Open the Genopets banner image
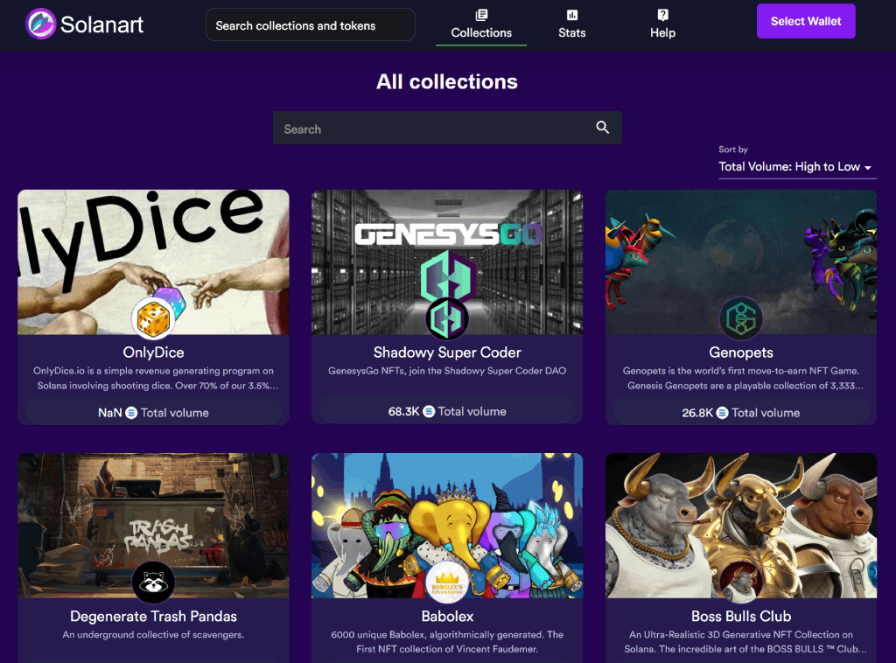 (741, 262)
